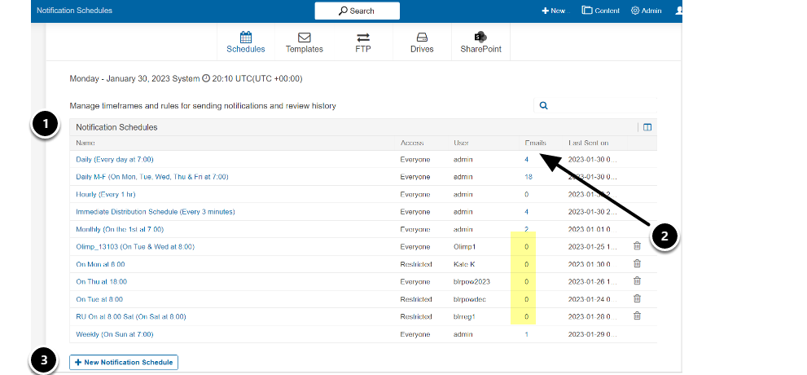807x375 pixels.
Task: Delete the On Mon at 8:00 schedule
Action: pos(637,264)
